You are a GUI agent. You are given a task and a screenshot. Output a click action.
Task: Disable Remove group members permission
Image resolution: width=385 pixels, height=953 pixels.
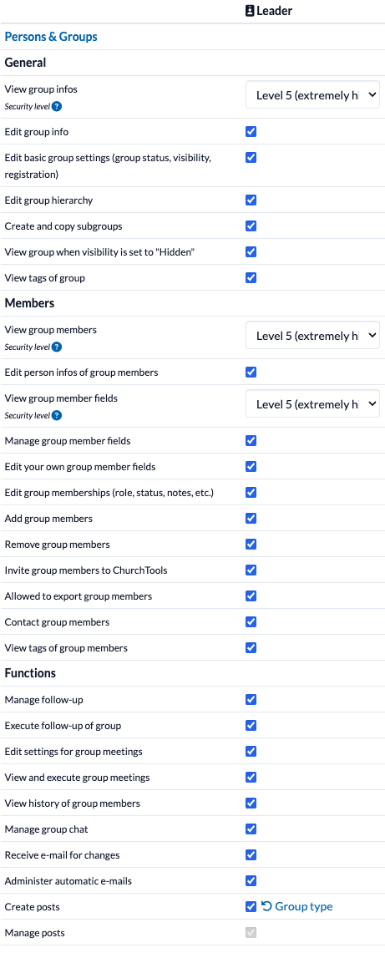pos(251,544)
